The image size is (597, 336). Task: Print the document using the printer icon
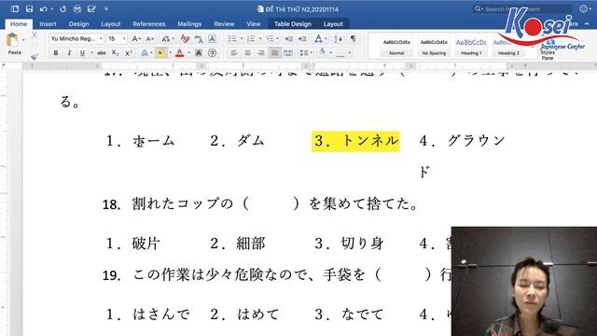click(x=77, y=8)
